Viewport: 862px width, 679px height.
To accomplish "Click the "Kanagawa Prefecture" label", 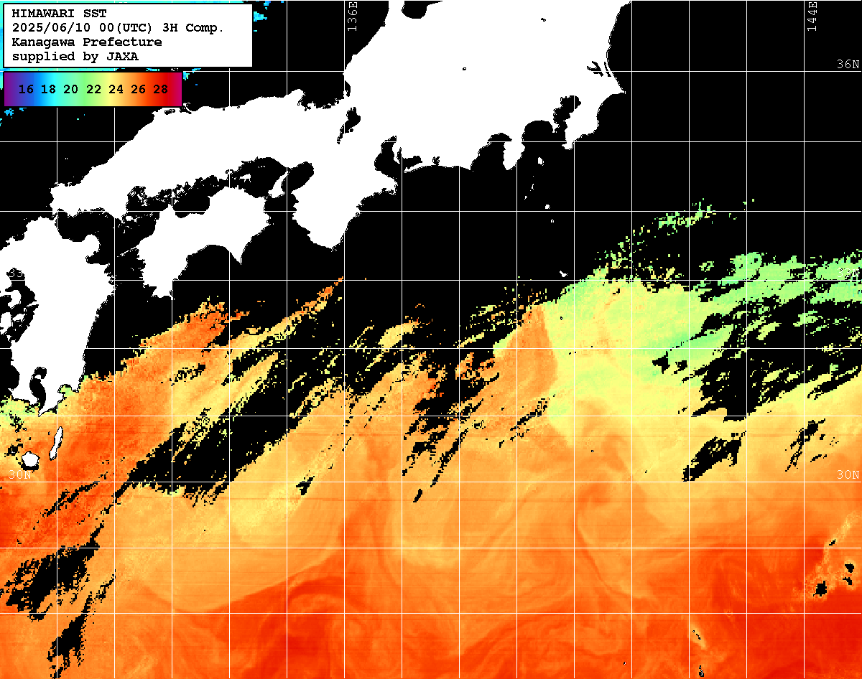I will [x=86, y=42].
